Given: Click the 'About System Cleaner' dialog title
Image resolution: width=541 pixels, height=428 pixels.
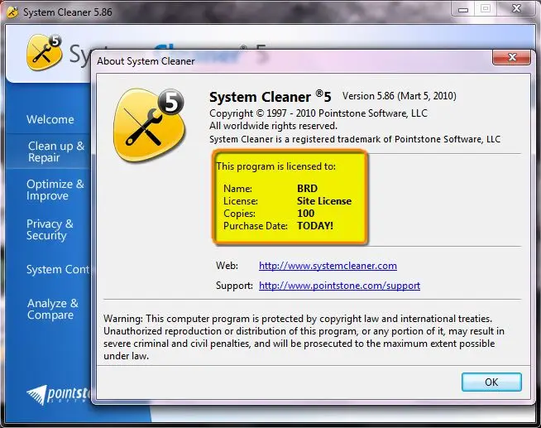Looking at the screenshot, I should [x=146, y=61].
